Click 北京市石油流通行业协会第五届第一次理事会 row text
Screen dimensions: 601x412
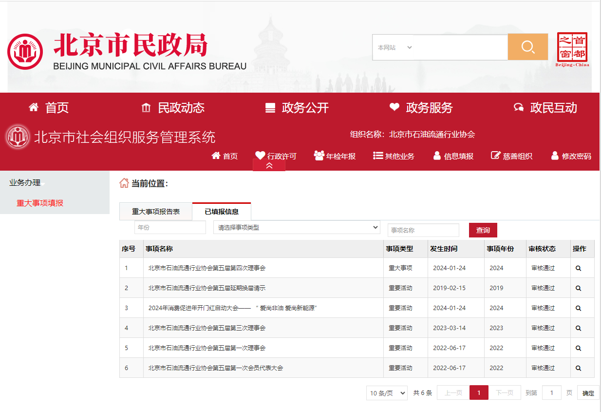tap(207, 348)
